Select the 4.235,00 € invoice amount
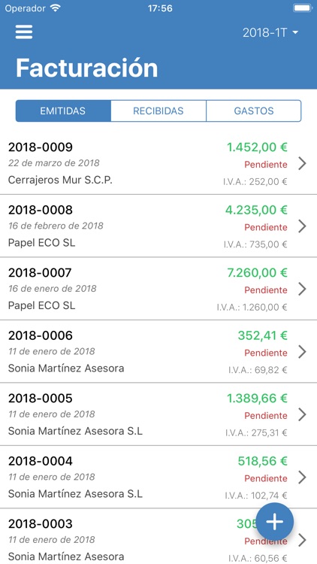 click(257, 210)
